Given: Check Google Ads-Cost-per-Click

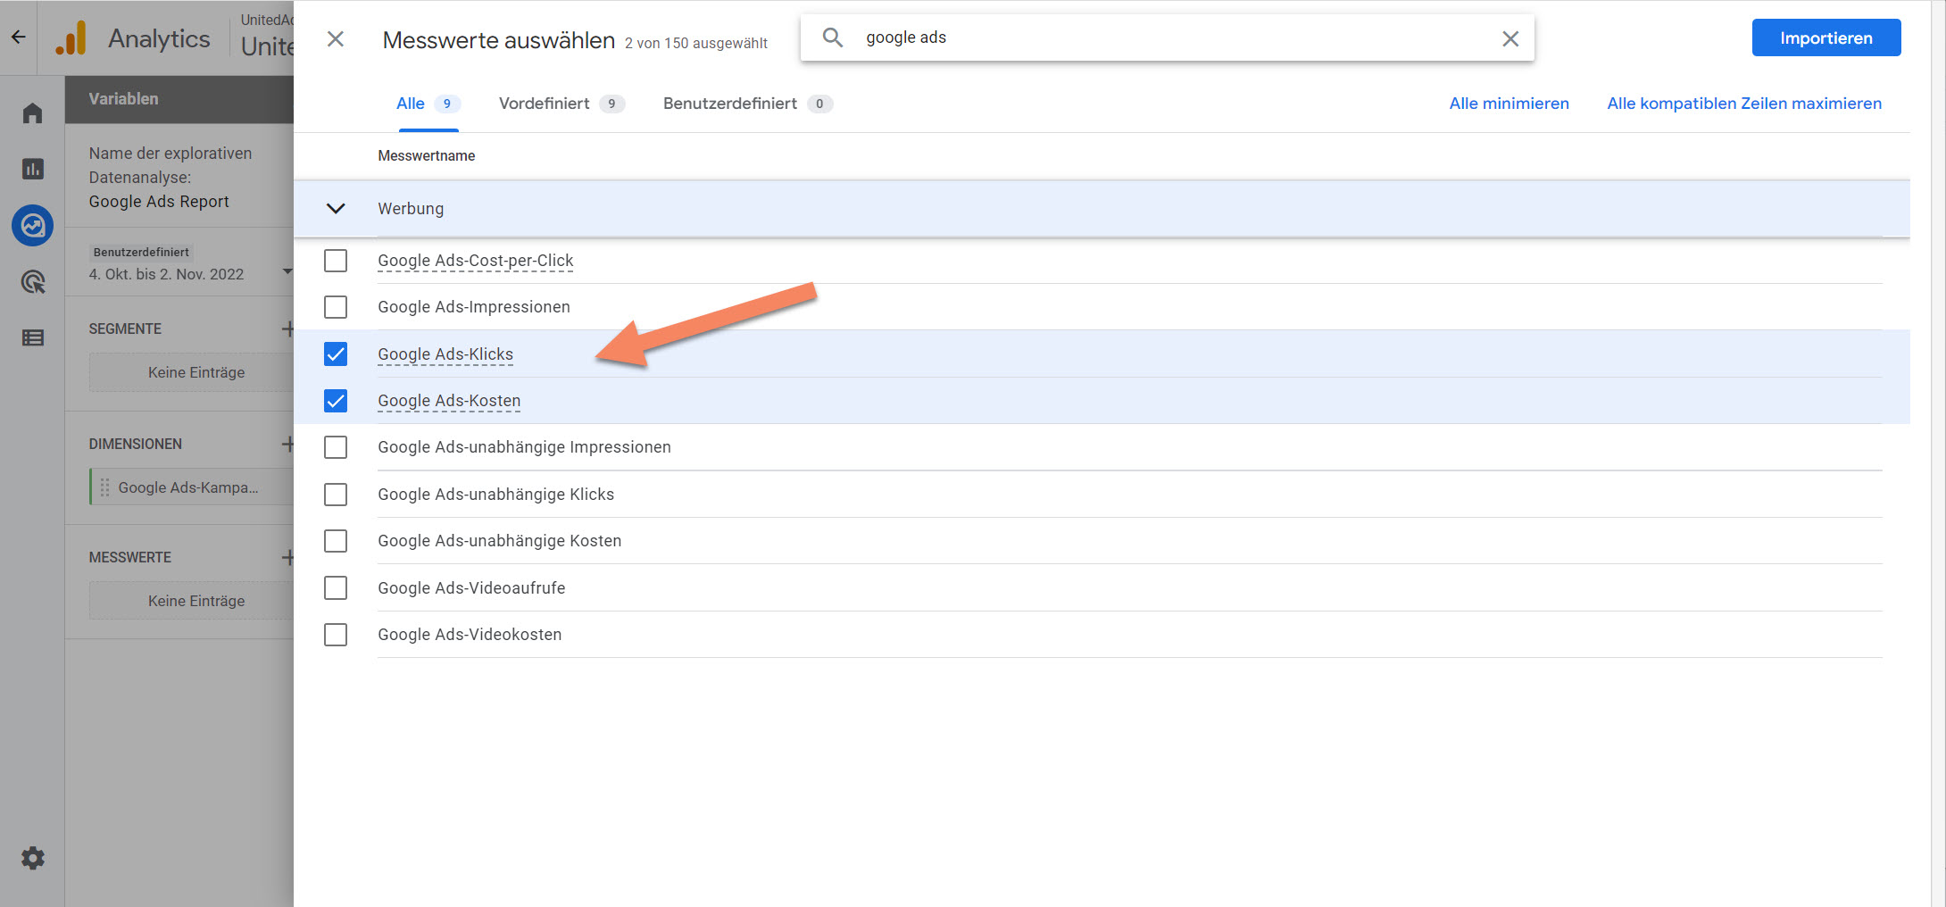Looking at the screenshot, I should point(336,261).
